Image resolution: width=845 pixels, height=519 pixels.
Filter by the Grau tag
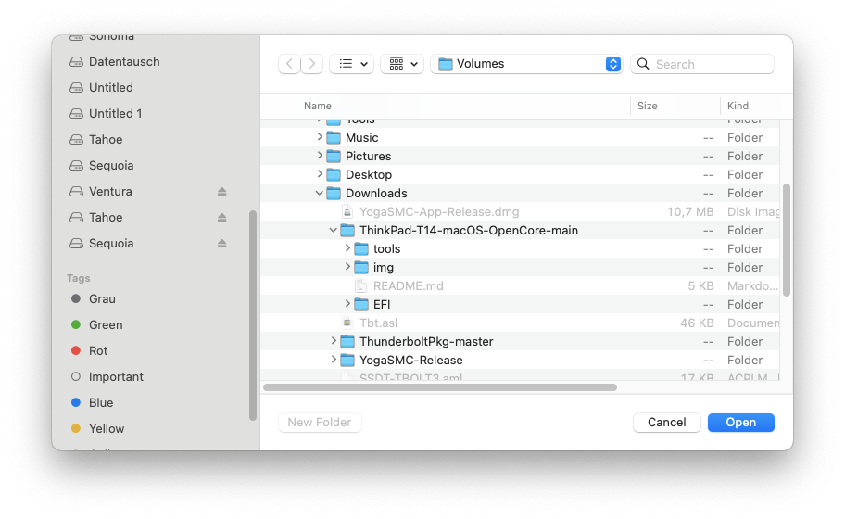[x=102, y=298]
